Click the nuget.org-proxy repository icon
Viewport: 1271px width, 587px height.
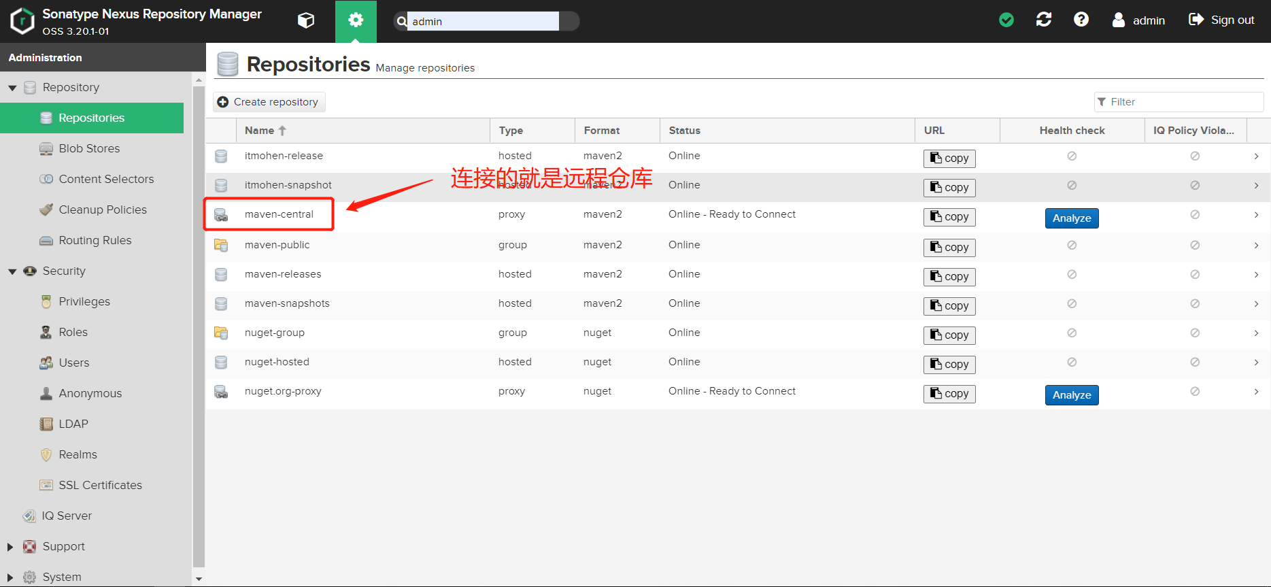(221, 392)
